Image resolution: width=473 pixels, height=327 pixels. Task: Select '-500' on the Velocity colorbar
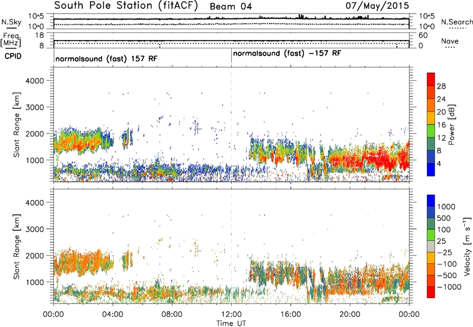[x=447, y=276]
